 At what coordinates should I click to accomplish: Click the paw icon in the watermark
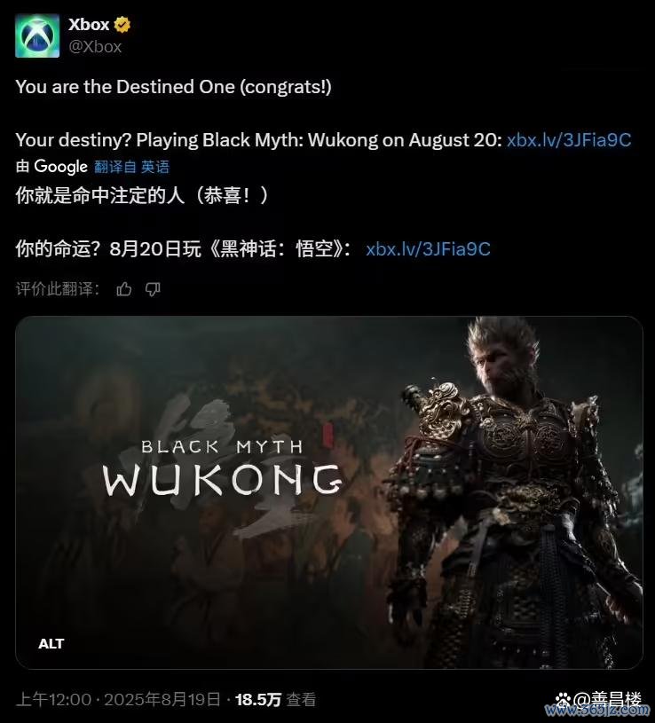click(x=563, y=699)
